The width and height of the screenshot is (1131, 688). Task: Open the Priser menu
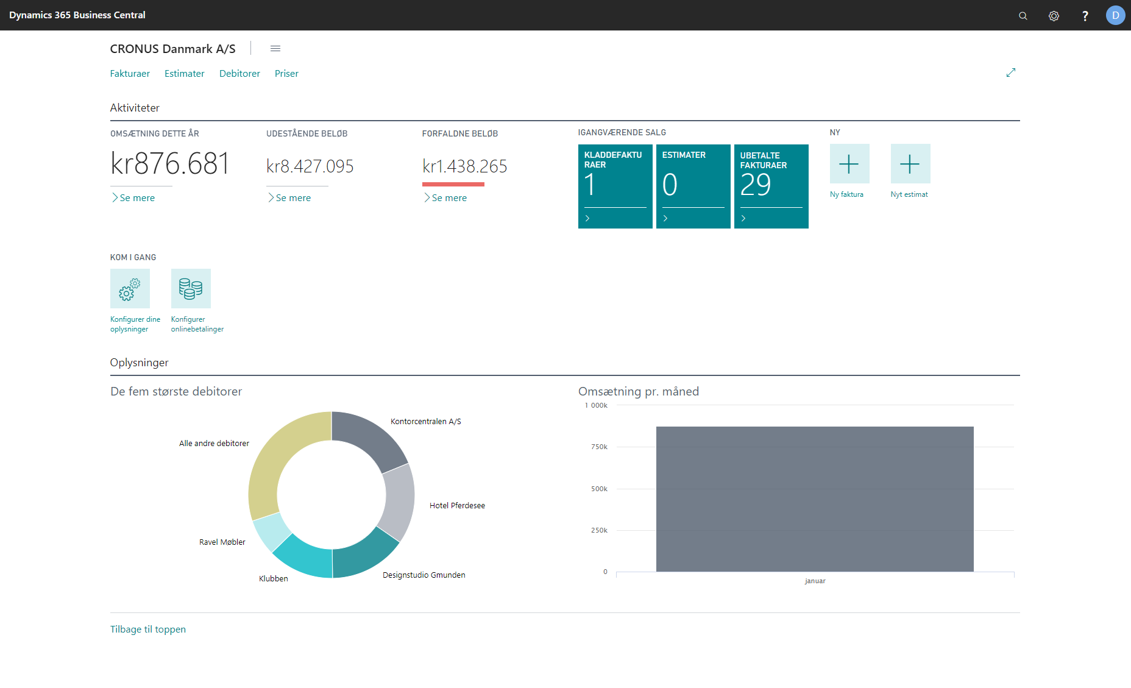[x=286, y=74]
